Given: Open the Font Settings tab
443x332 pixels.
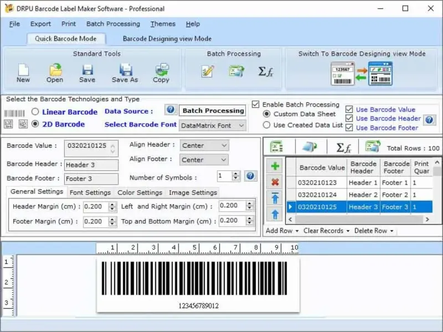Looking at the screenshot, I should coord(90,193).
